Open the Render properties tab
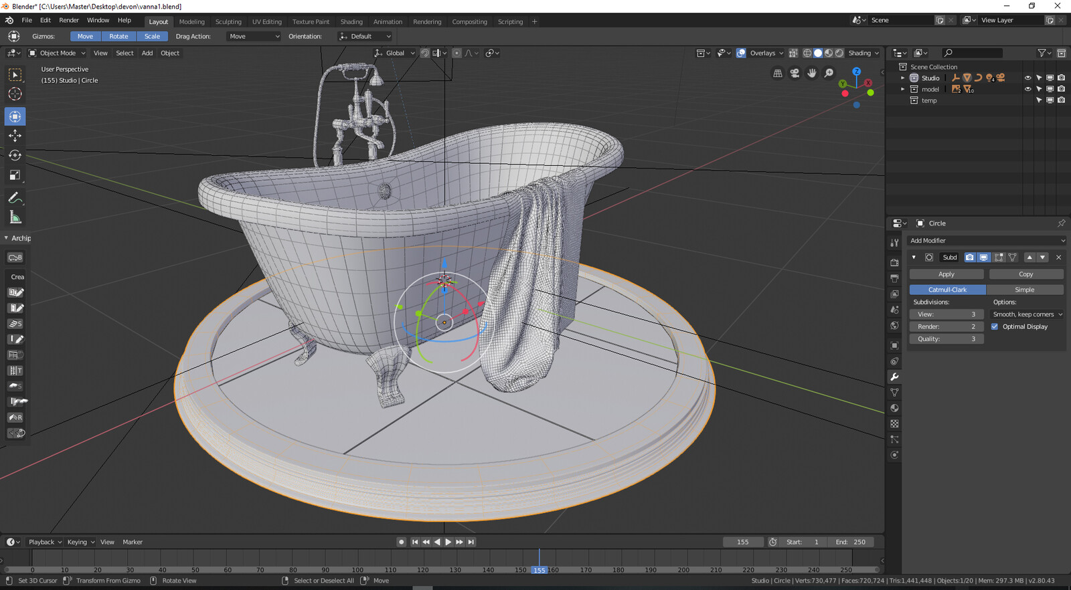This screenshot has height=590, width=1071. [x=894, y=263]
